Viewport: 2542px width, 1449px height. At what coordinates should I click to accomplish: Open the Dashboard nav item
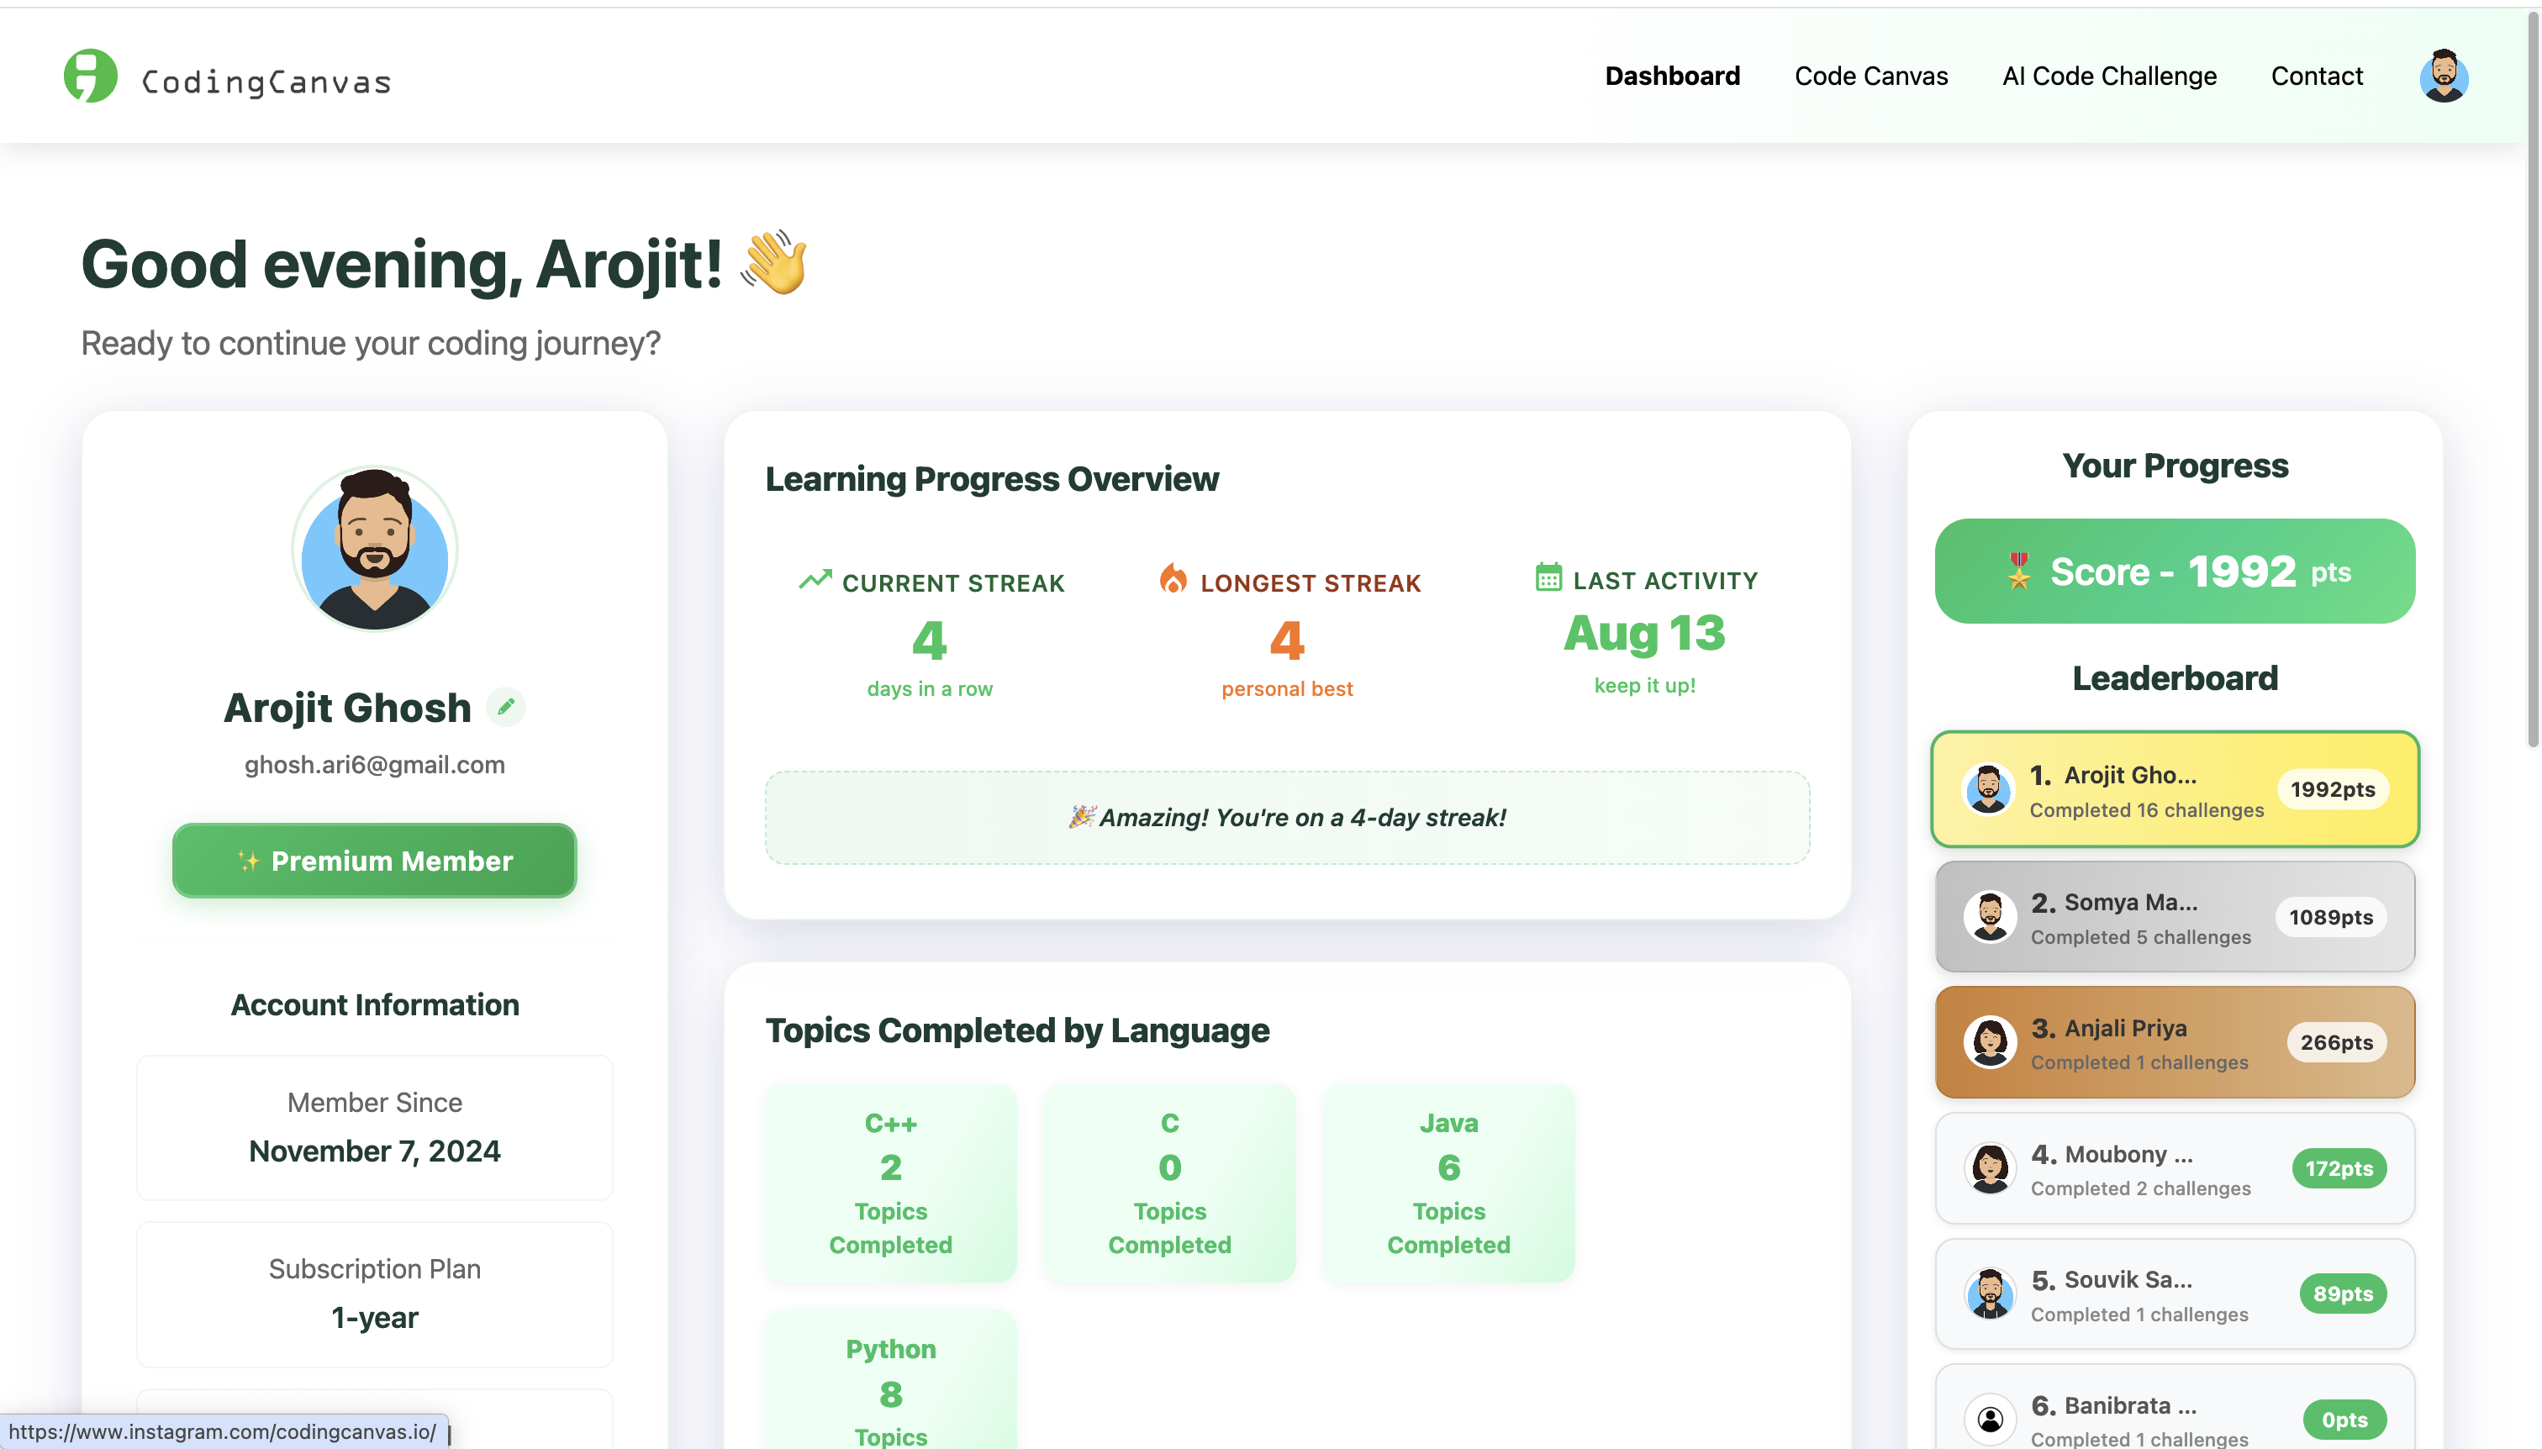click(x=1672, y=76)
